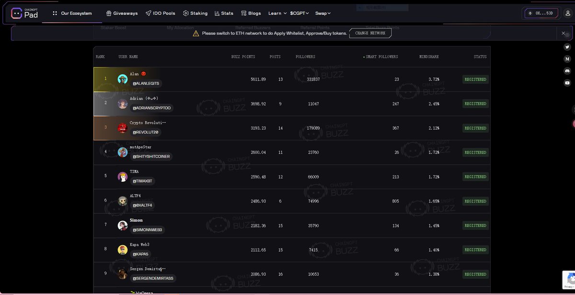
Task: Open the Our Ecosystem menu
Action: [72, 13]
